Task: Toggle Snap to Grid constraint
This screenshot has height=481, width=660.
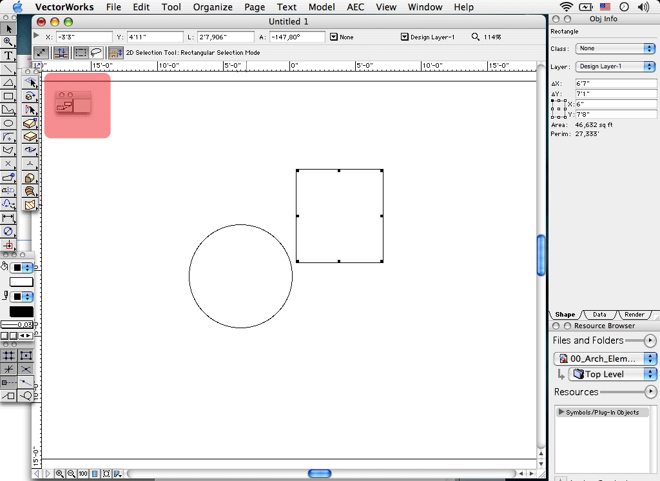Action: click(8, 355)
